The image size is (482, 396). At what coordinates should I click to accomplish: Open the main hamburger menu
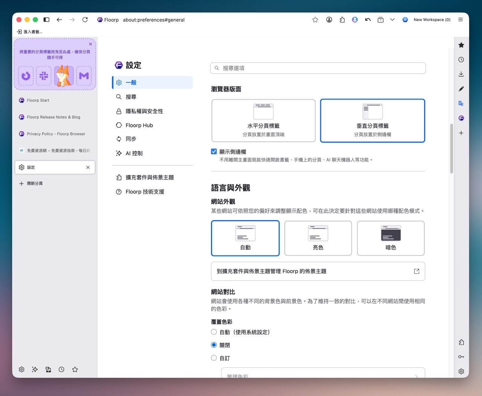pos(461,20)
